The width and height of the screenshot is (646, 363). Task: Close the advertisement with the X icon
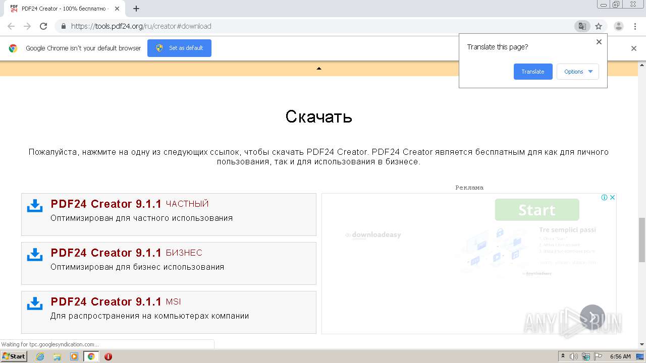(x=612, y=198)
